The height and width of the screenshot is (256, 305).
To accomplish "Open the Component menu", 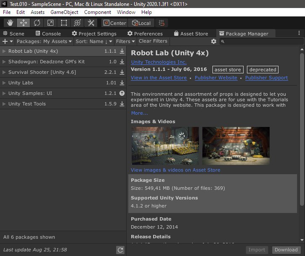I will pyautogui.click(x=98, y=12).
